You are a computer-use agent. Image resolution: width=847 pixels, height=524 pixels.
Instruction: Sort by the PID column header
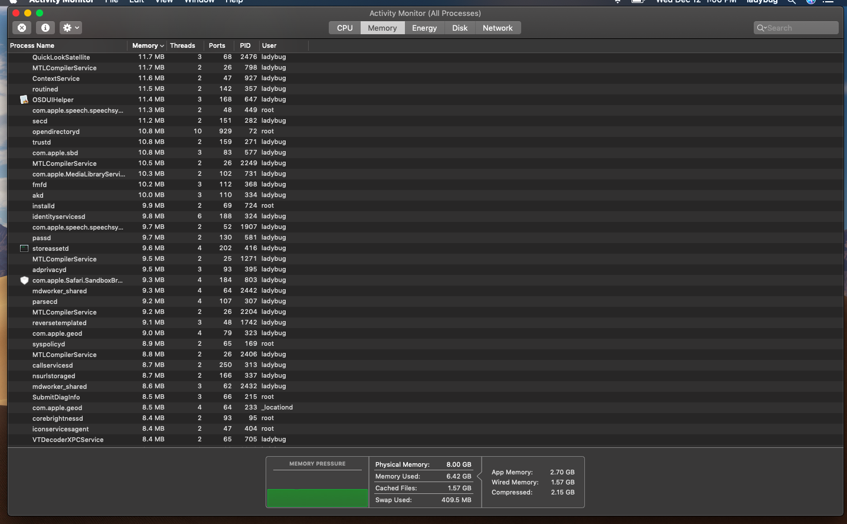pos(246,45)
